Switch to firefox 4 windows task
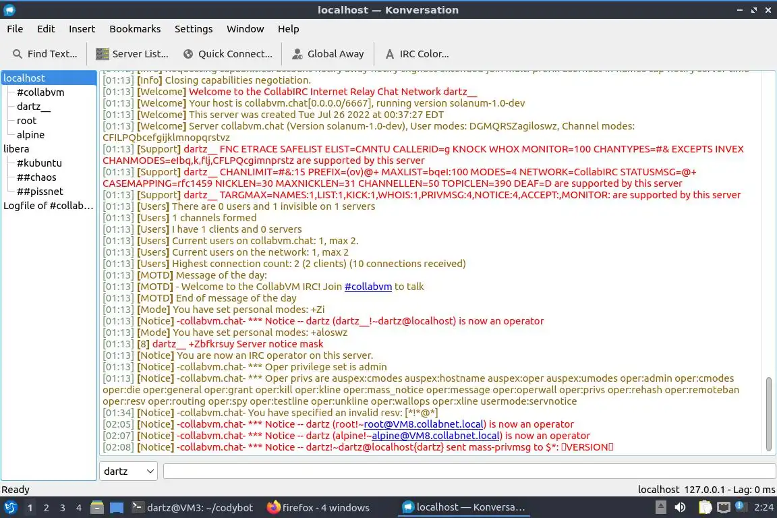 coord(318,508)
